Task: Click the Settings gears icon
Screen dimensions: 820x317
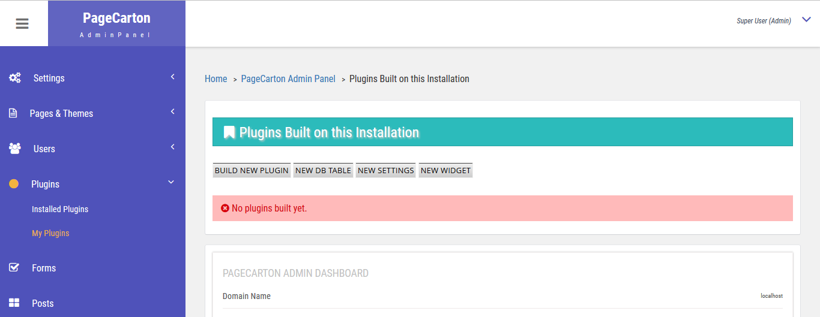Action: [14, 78]
